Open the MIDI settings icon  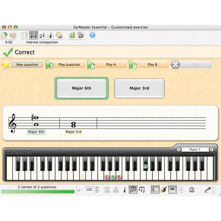tap(192, 190)
